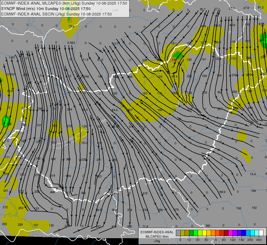
Task: Click the map value 30.7
Action: point(202,9)
